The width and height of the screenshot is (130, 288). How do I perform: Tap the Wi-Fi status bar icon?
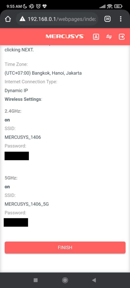pyautogui.click(x=110, y=6)
